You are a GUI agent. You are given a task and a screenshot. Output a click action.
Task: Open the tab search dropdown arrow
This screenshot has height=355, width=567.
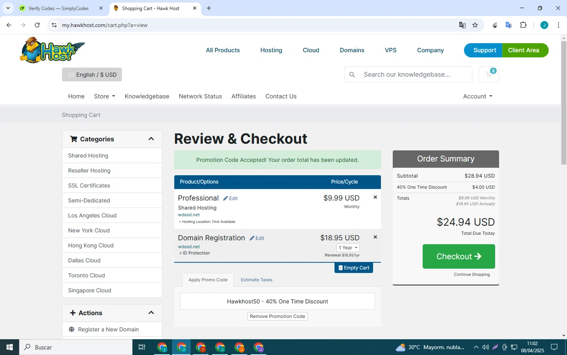point(8,8)
